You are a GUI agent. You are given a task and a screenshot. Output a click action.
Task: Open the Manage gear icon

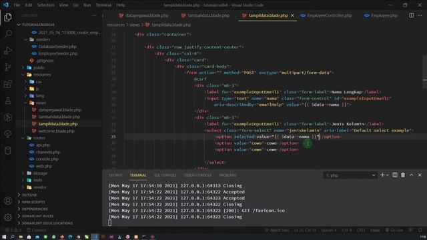click(7, 217)
